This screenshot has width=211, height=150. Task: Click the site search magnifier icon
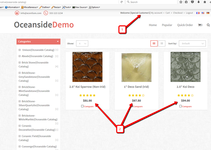click(208, 25)
